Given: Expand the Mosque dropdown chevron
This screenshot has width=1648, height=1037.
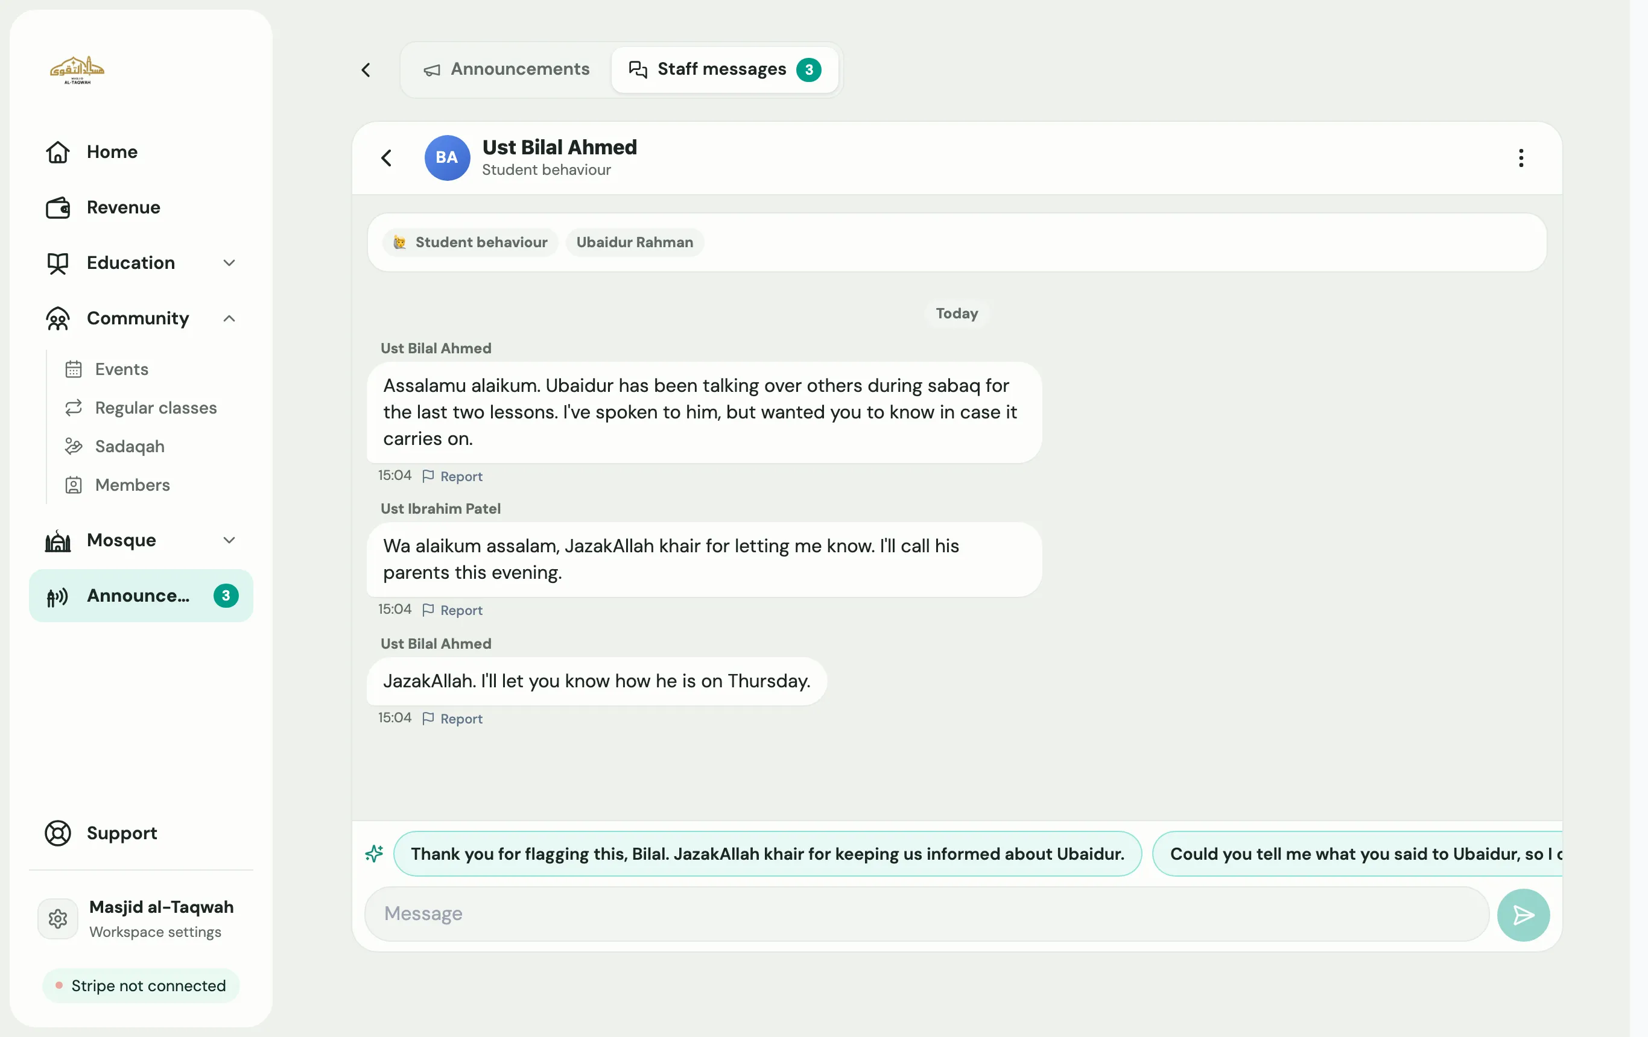Looking at the screenshot, I should [x=229, y=540].
